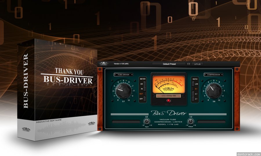Go to previous preset with left arrow
The width and height of the screenshot is (261, 156).
click(188, 64)
